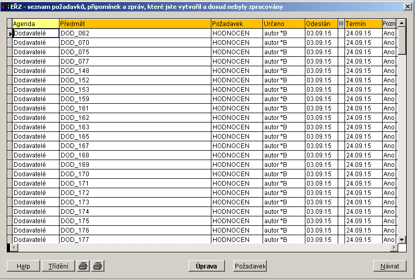The height and width of the screenshot is (280, 415).
Task: Click the second printer icon button
Action: tap(98, 266)
